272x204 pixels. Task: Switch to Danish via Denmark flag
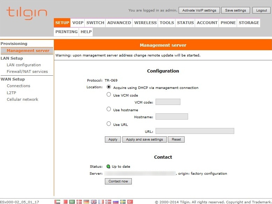pyautogui.click(x=79, y=202)
